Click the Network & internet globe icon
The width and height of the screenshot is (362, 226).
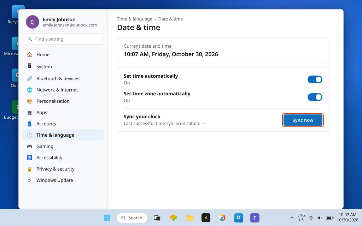tap(30, 90)
